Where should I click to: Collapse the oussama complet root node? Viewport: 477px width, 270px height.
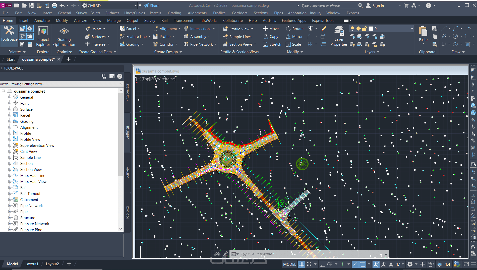(4, 91)
